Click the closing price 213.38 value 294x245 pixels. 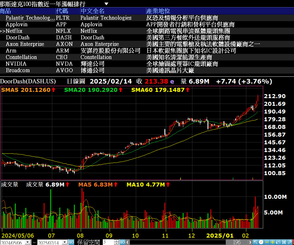[x=156, y=81]
